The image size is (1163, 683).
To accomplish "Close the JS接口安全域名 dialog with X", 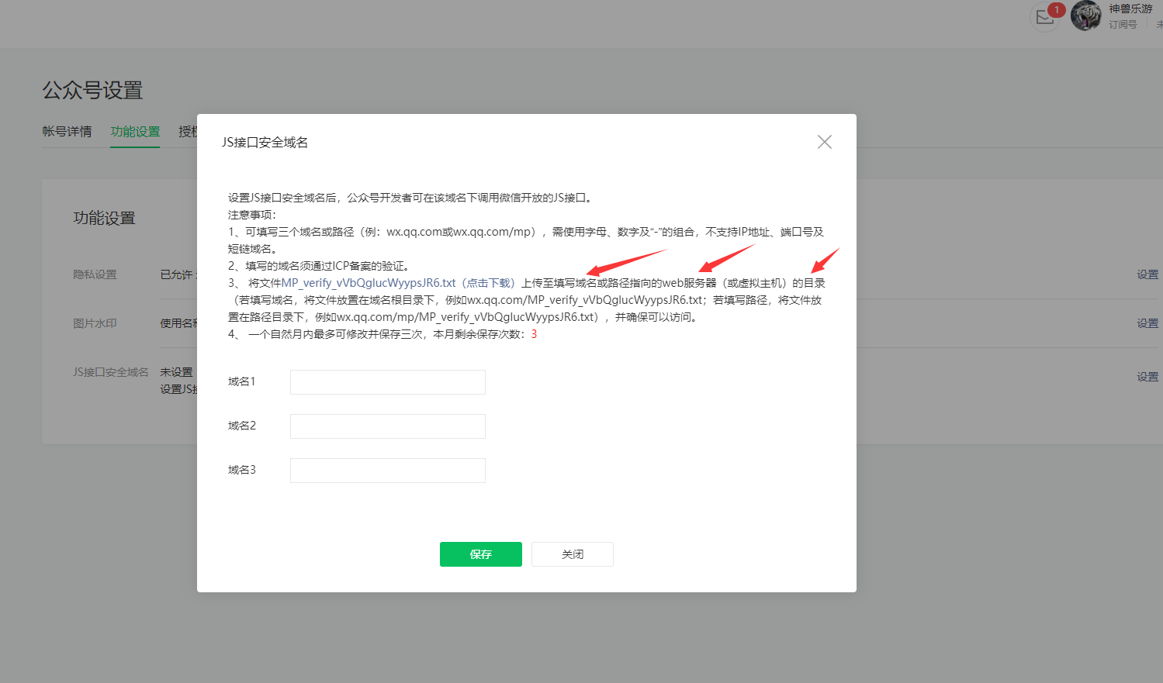I will pos(824,142).
